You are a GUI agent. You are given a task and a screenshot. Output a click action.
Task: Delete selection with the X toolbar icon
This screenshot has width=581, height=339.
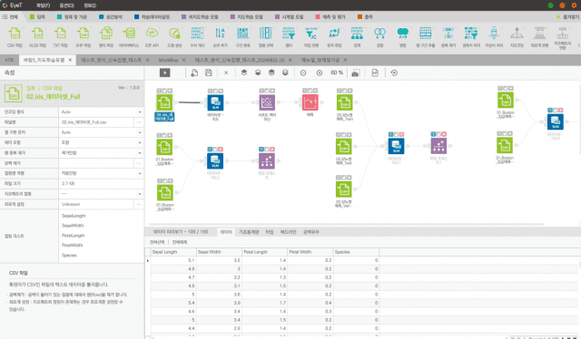click(x=226, y=73)
